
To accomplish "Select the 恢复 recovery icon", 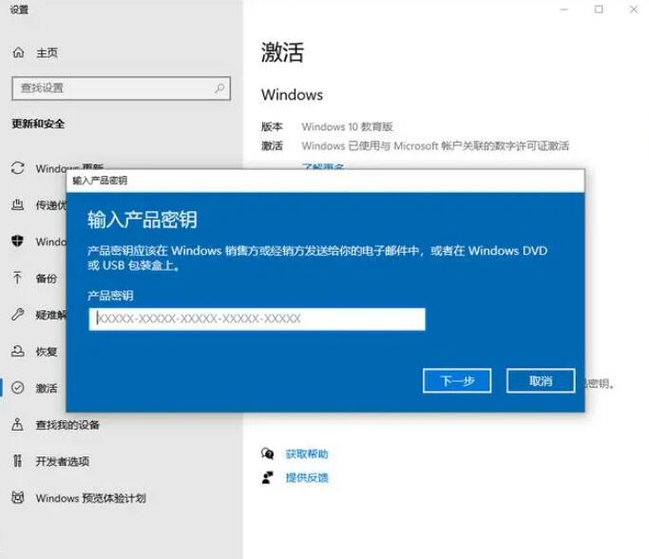I will pos(17,351).
